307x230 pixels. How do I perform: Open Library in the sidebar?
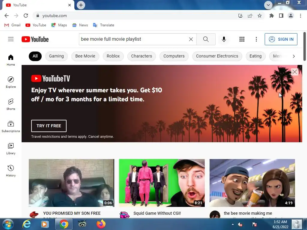[x=11, y=149]
